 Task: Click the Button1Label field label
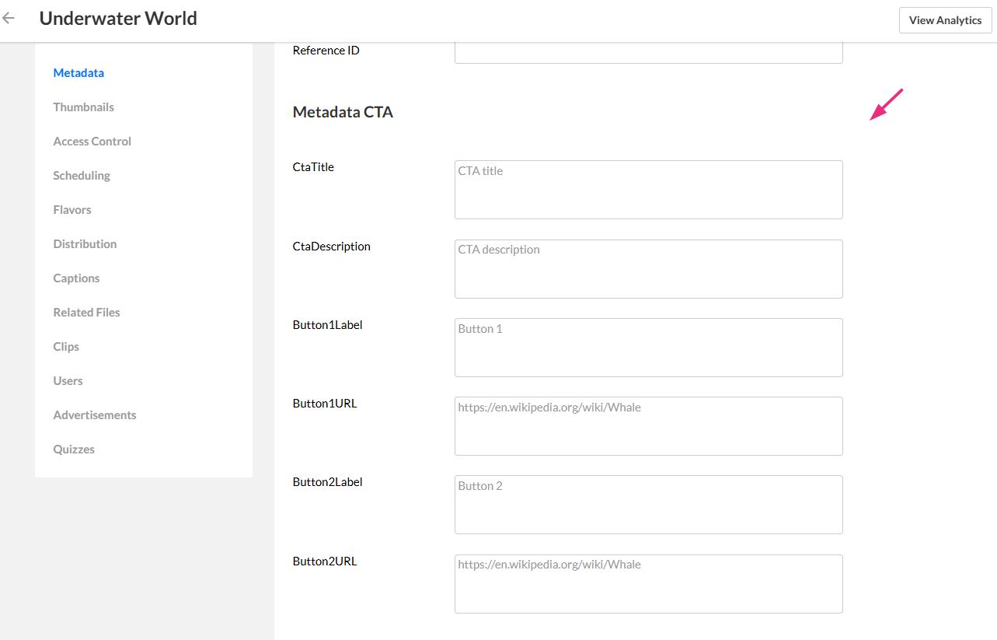tap(328, 325)
